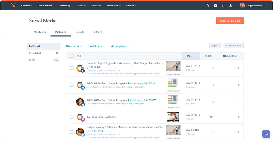Switch to the Reports tab
Viewport: 273px width, 141px height.
pyautogui.click(x=80, y=32)
